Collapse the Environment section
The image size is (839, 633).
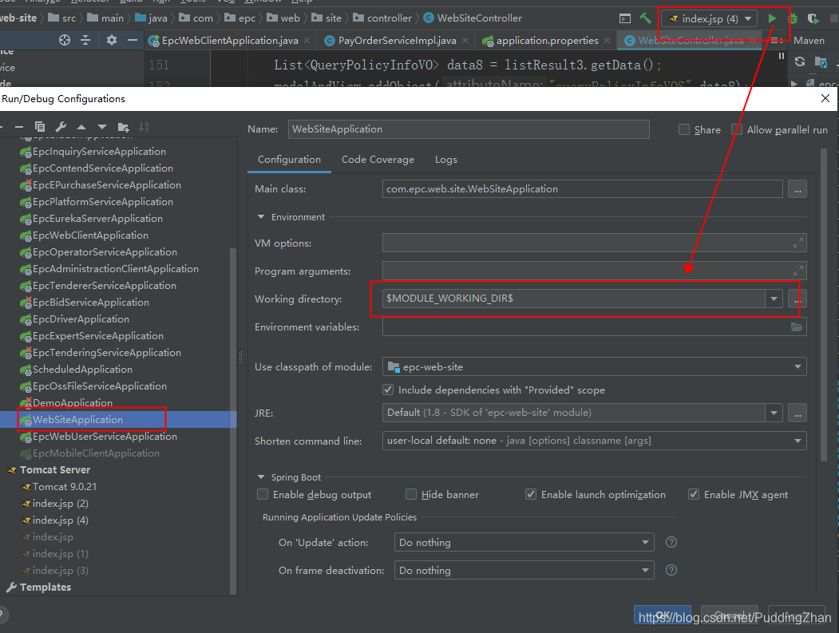point(261,216)
